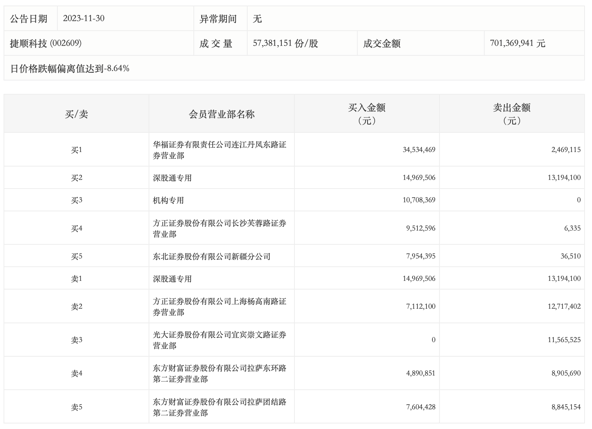
Task: Select the 成交金额 label cell
Action: [382, 44]
